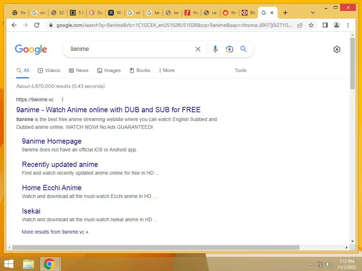This screenshot has width=362, height=271.
Task: Go to Google homepage via logo
Action: pos(31,49)
